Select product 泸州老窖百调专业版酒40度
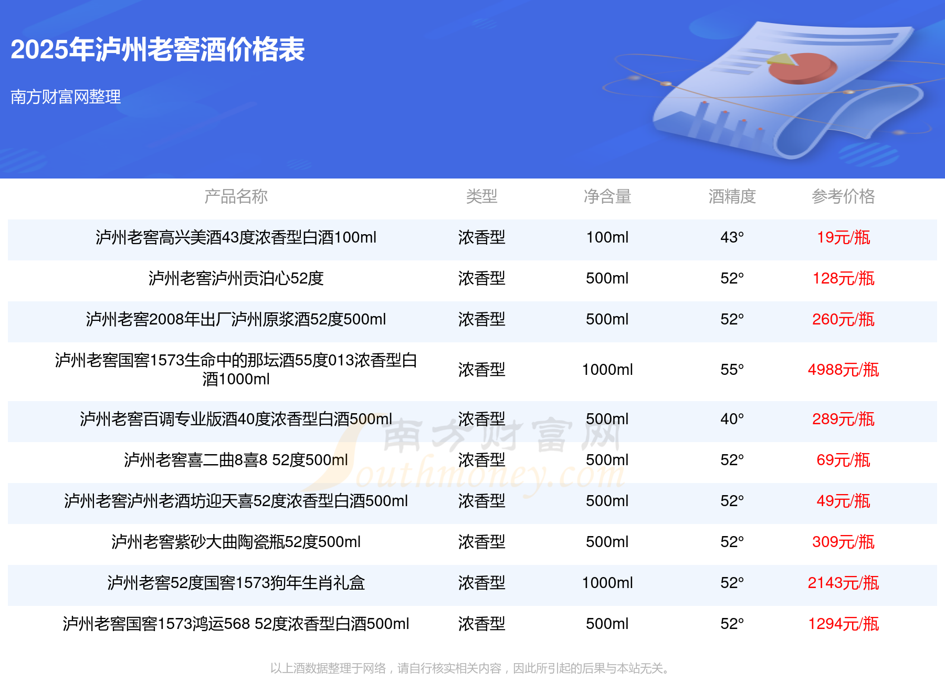The image size is (945, 692). point(236,419)
